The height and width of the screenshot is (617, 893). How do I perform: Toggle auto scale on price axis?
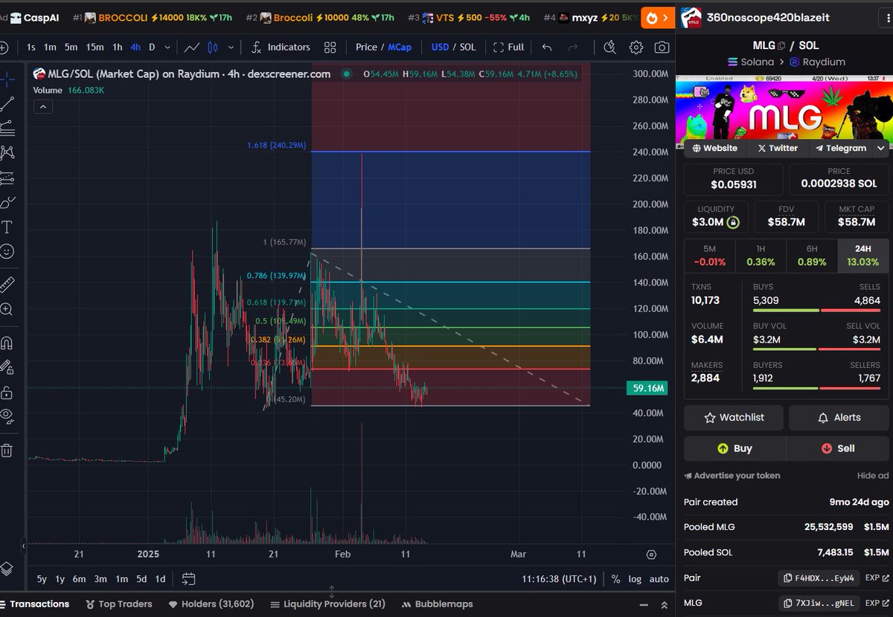click(x=659, y=579)
